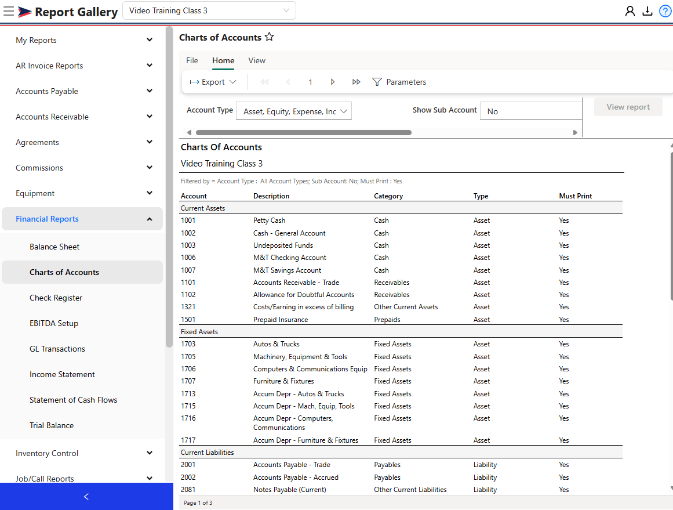Expand the Equipment section

[x=82, y=193]
